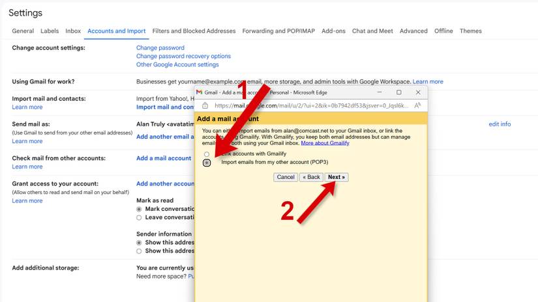
Task: Click the Gmail favicon in popup title bar
Action: click(200, 92)
